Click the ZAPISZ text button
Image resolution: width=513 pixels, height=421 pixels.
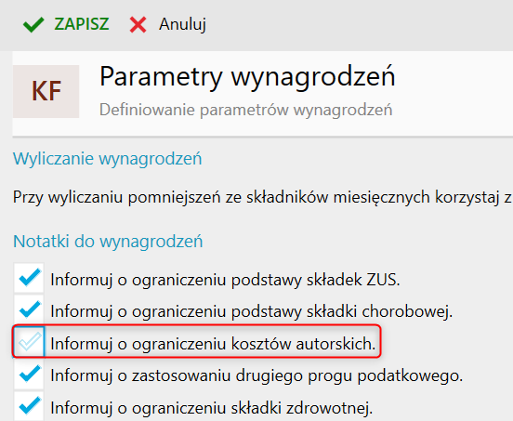(x=82, y=24)
